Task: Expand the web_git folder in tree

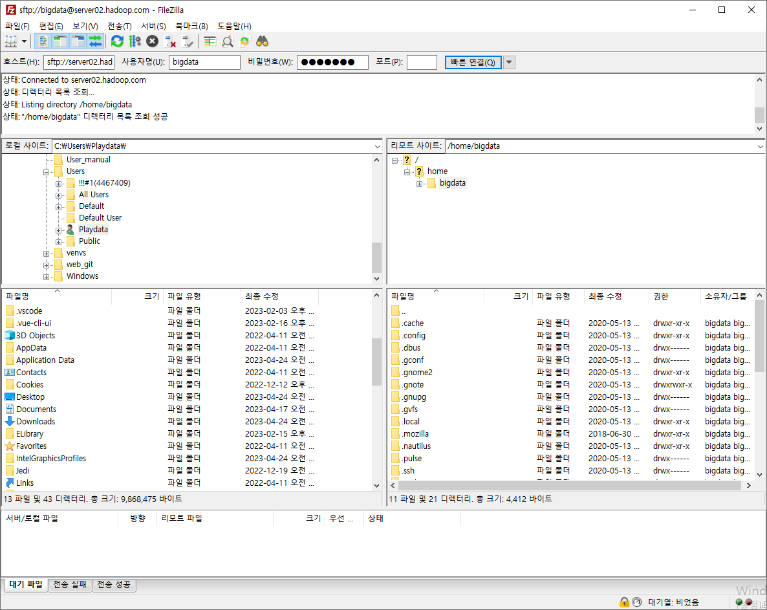Action: tap(46, 266)
